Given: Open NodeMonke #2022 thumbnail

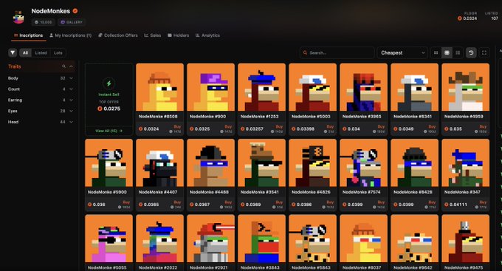Looking at the screenshot, I should tap(159, 239).
